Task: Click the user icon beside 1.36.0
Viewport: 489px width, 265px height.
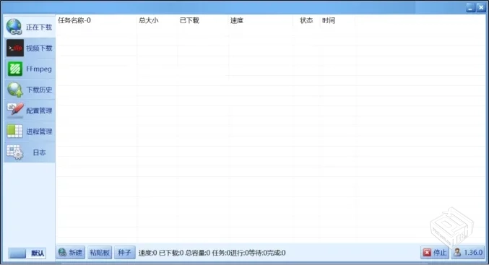Action: click(x=457, y=252)
